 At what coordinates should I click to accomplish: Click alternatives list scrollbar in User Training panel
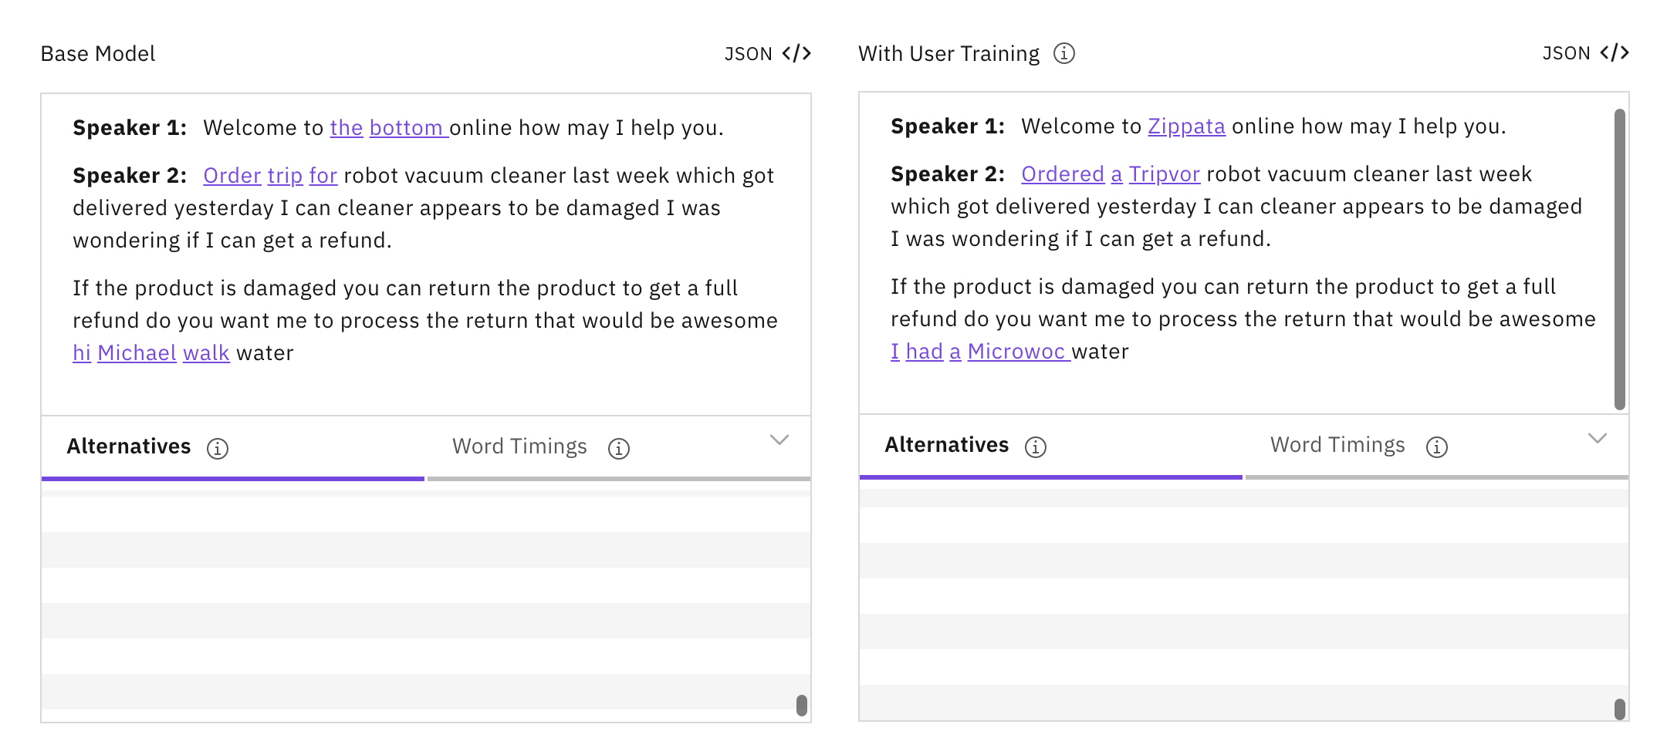pyautogui.click(x=1620, y=709)
